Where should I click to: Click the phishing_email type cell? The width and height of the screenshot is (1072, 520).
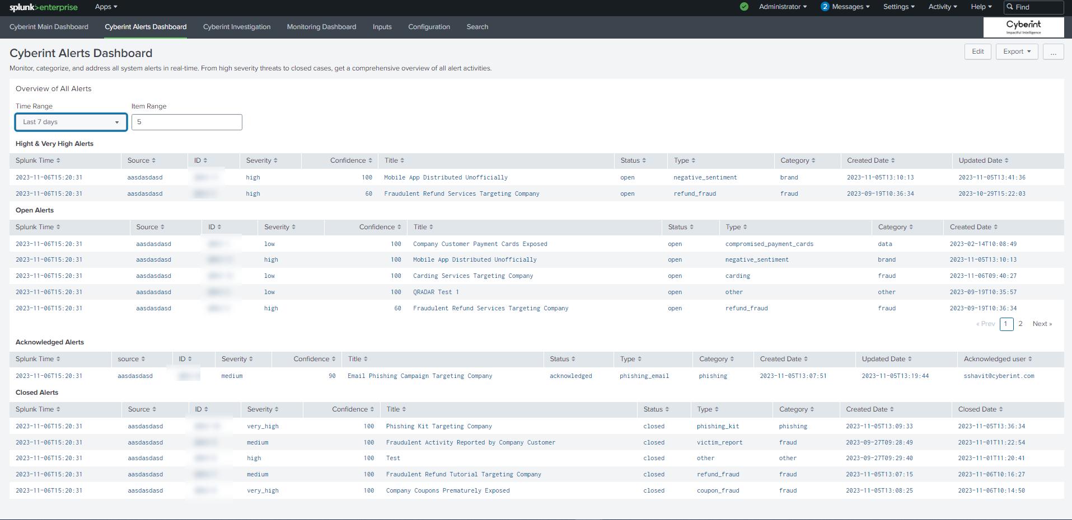[644, 376]
